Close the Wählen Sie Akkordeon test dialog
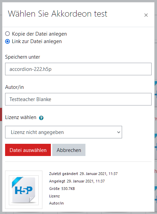 pyautogui.click(x=146, y=15)
